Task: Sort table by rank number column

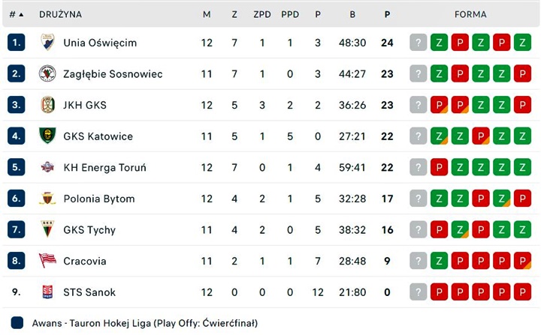Action: [16, 14]
